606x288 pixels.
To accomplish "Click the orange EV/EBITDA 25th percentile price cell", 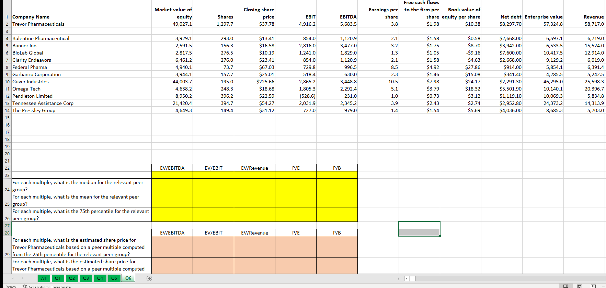I will tap(172, 247).
